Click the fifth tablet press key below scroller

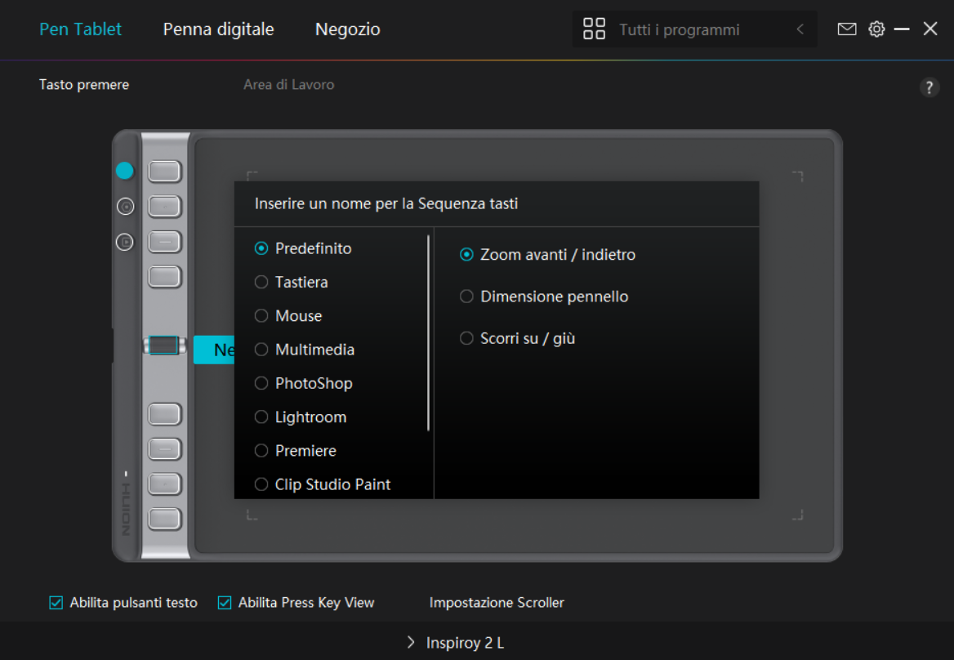click(x=165, y=414)
